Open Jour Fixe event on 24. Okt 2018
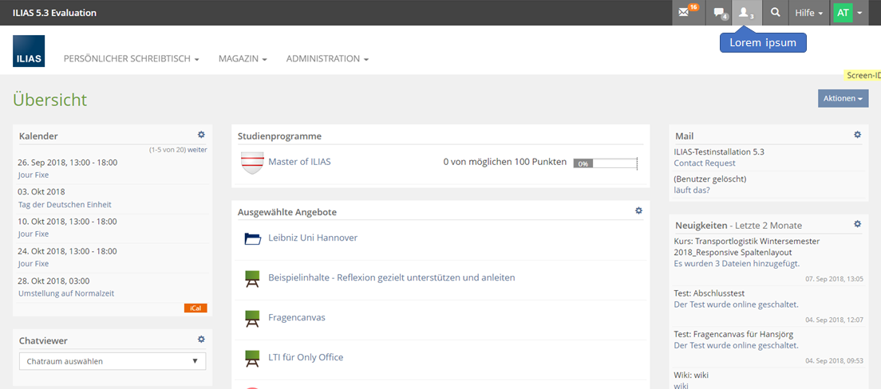The image size is (881, 389). 34,264
